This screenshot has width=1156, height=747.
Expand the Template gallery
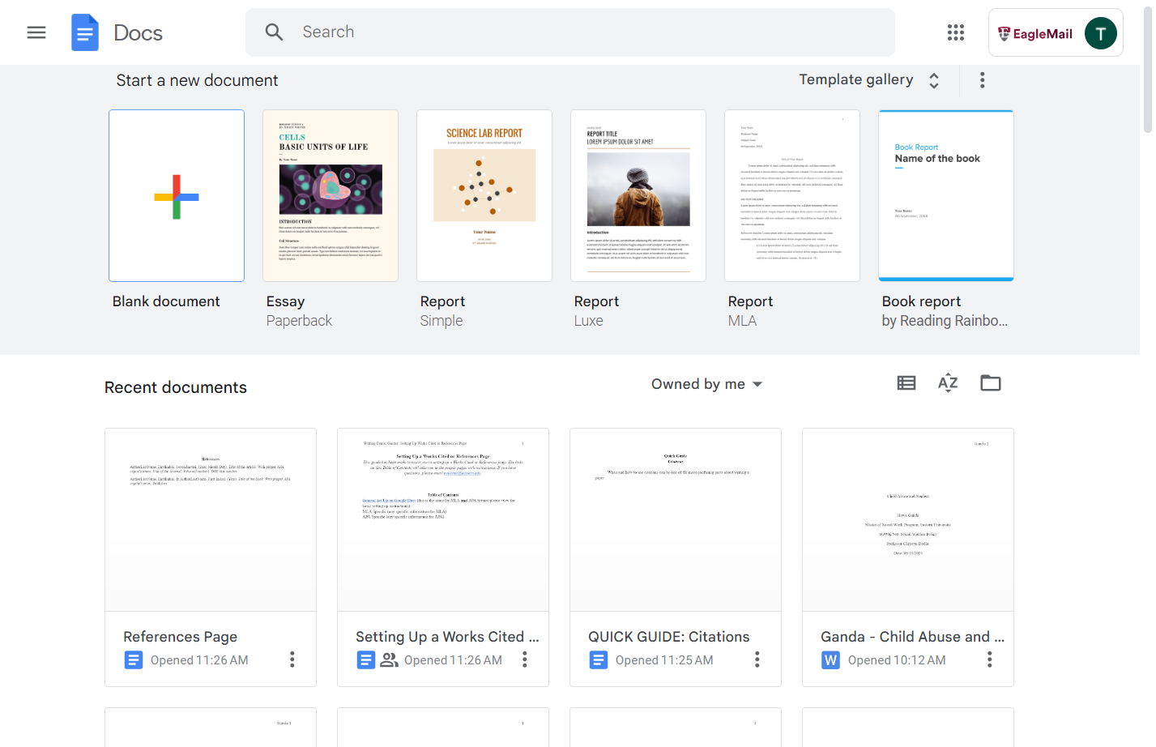[869, 79]
